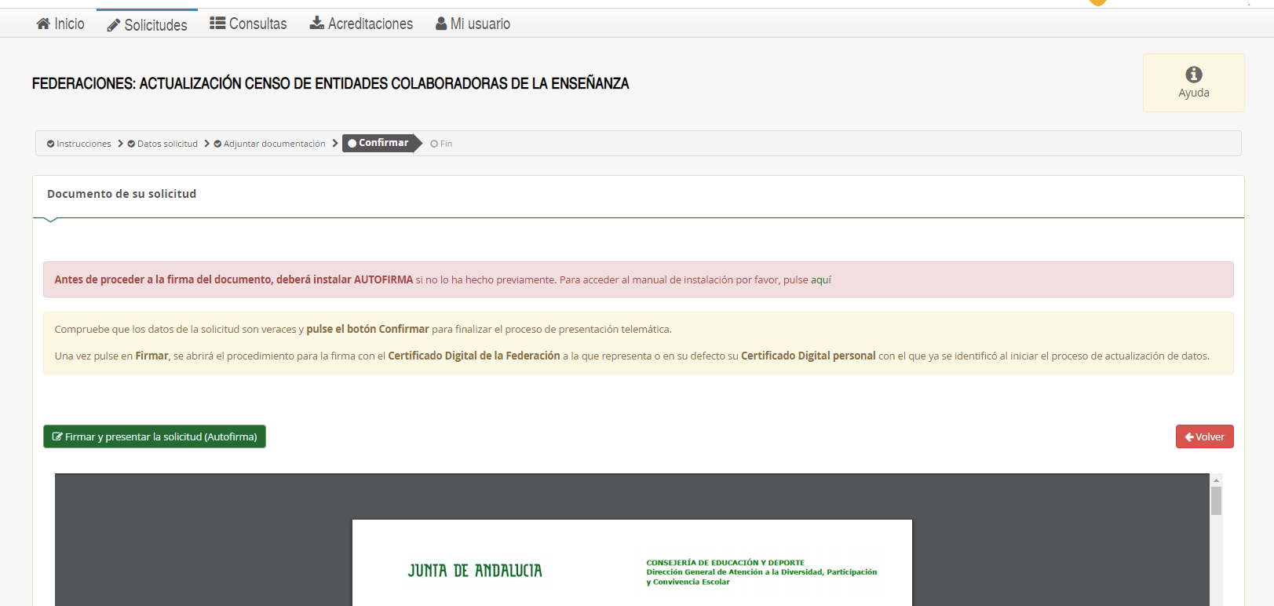Click the pencil icon beside Solicitudes
Viewport: 1274px width, 606px height.
(113, 25)
